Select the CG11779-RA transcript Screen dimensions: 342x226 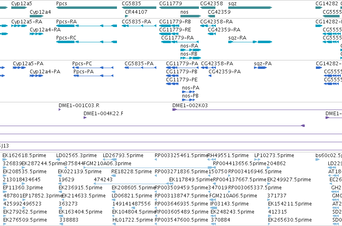pyautogui.click(x=180, y=42)
